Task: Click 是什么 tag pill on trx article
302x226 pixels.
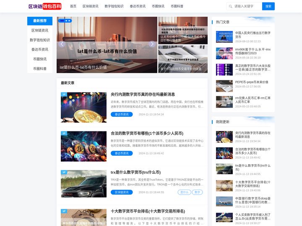Action: point(184,192)
